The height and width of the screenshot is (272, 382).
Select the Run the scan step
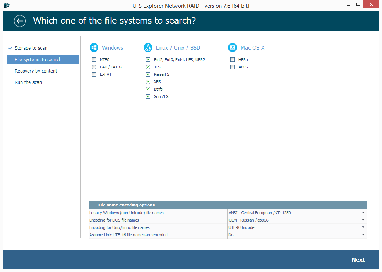[x=28, y=82]
